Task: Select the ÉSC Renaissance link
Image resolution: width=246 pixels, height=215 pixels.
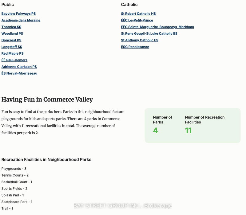Action: [135, 47]
